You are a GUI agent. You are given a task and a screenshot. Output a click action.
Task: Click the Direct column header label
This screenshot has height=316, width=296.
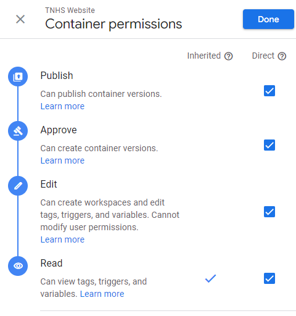(x=263, y=56)
